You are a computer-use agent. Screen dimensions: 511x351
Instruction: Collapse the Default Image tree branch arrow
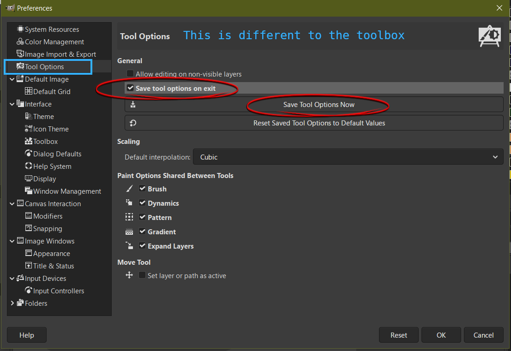[12, 79]
